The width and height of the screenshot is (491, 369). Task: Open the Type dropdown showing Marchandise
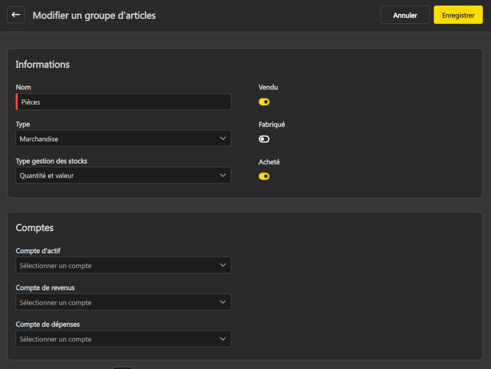(x=115, y=138)
